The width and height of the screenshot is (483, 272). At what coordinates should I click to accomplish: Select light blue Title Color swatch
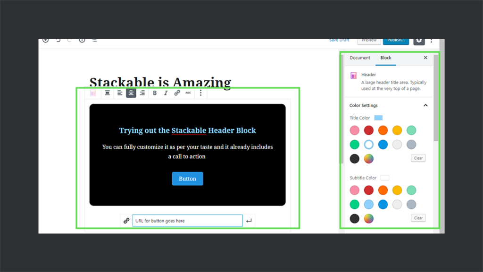369,144
